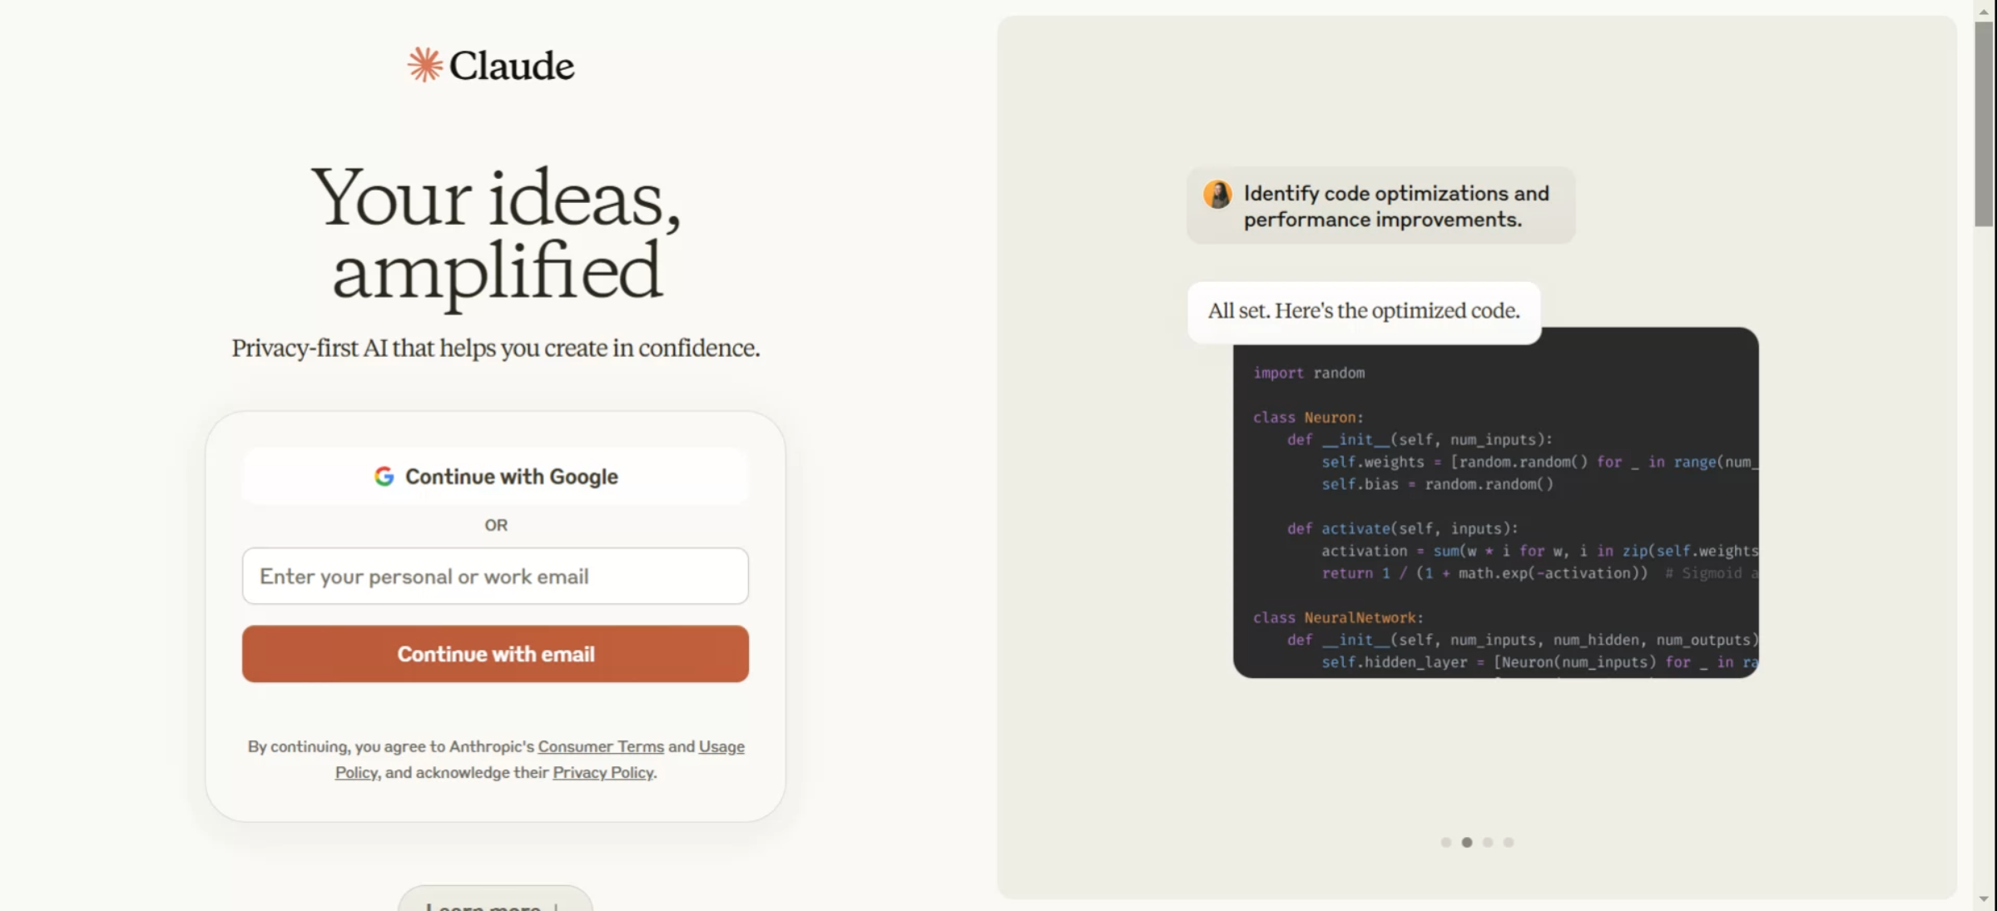Click the scrollbar down arrow
1997x911 pixels.
click(1985, 899)
